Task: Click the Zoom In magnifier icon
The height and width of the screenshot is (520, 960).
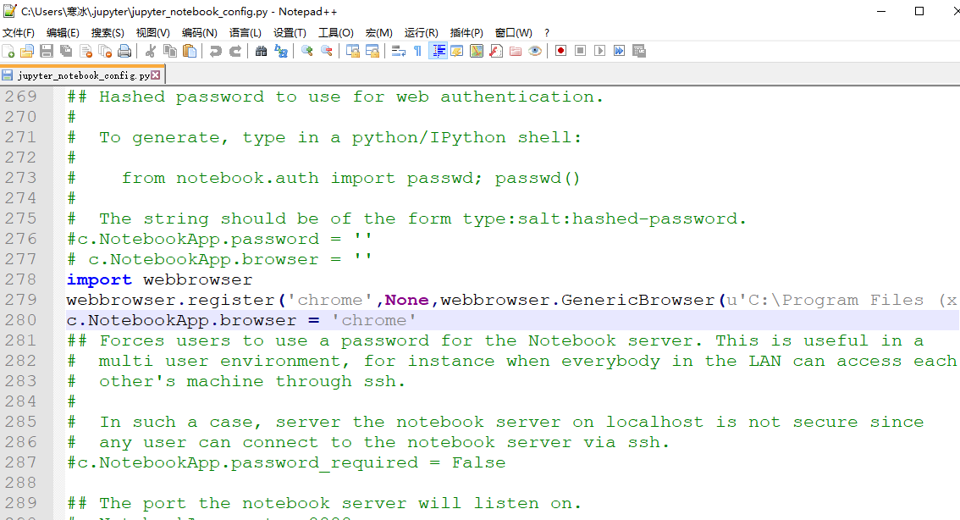Action: [x=306, y=51]
